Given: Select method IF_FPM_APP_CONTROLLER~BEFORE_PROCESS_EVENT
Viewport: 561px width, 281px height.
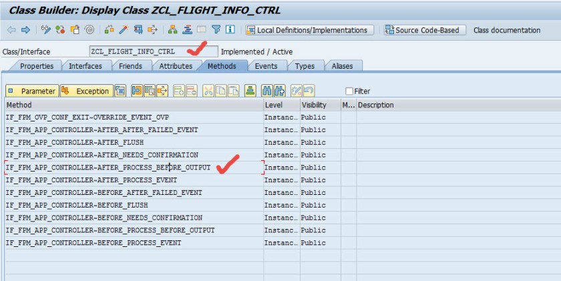Looking at the screenshot, I should pos(134,243).
